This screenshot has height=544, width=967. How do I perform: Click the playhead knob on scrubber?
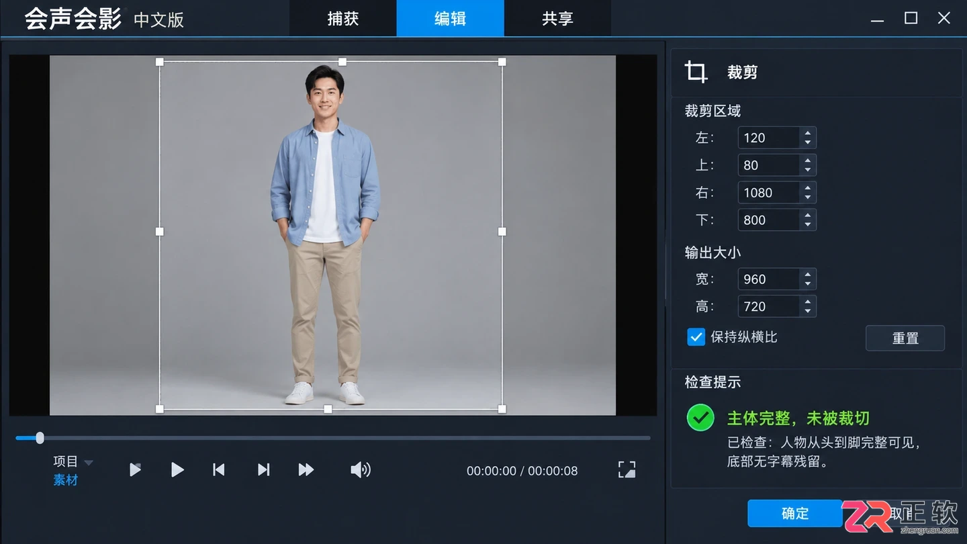40,438
